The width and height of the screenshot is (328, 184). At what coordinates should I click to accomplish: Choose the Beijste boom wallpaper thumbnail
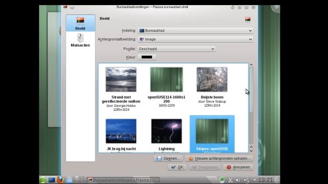[x=212, y=79]
